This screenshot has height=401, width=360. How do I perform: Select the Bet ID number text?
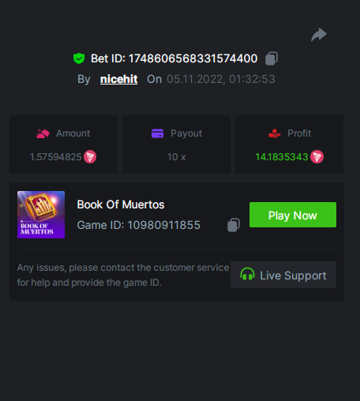[x=193, y=58]
